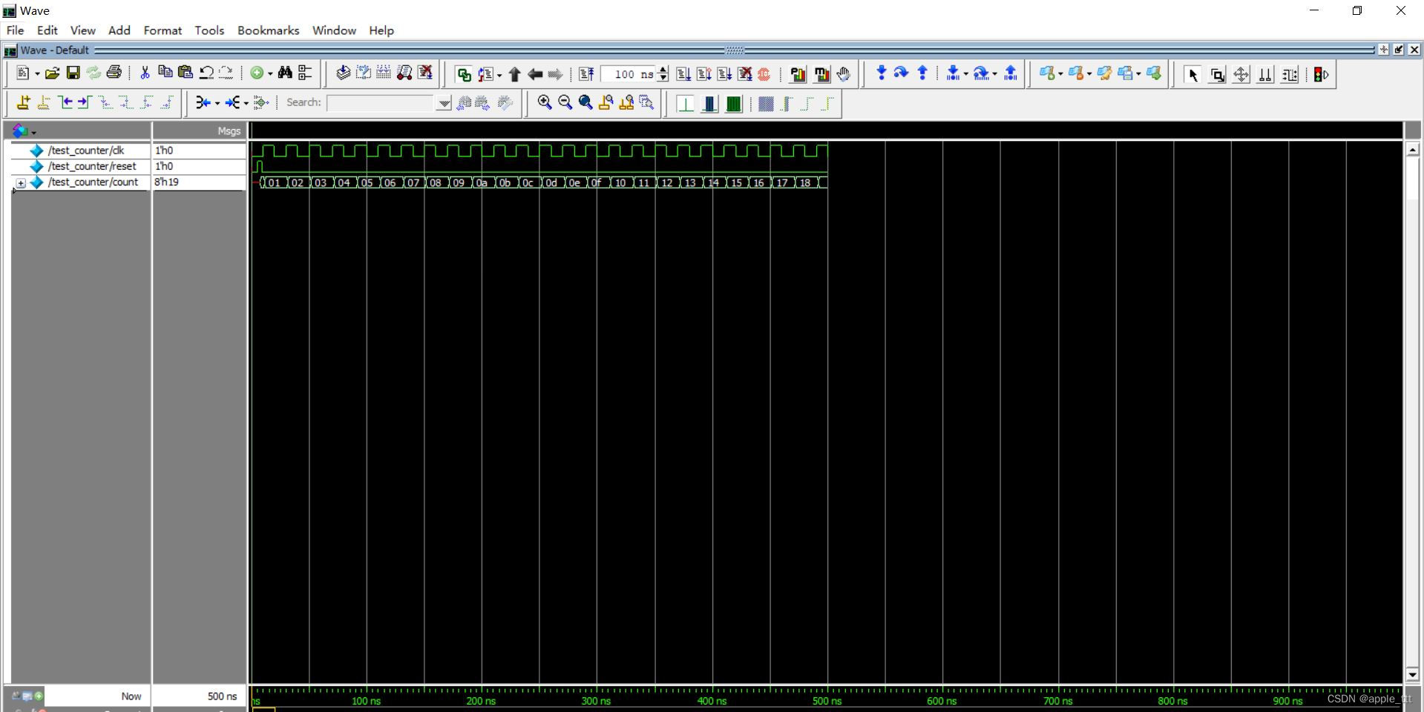
Task: Open the Search field dropdown arrow
Action: 444,103
